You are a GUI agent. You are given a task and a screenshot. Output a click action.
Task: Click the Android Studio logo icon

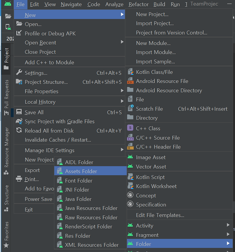click(x=8, y=4)
